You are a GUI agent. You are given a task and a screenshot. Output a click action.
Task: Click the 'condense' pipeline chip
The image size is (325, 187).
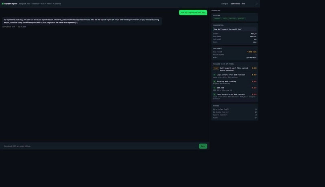(217, 19)
